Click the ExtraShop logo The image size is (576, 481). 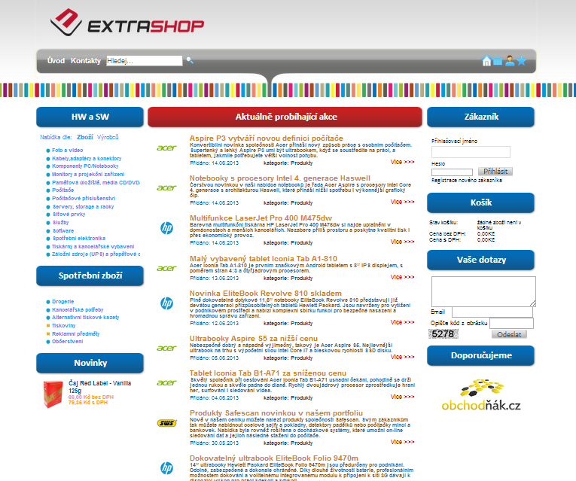point(126,23)
